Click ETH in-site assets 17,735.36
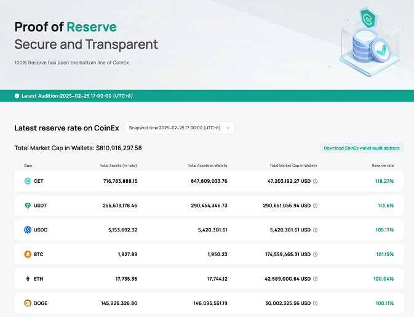Screen dimensions: 414x317 point(127,279)
